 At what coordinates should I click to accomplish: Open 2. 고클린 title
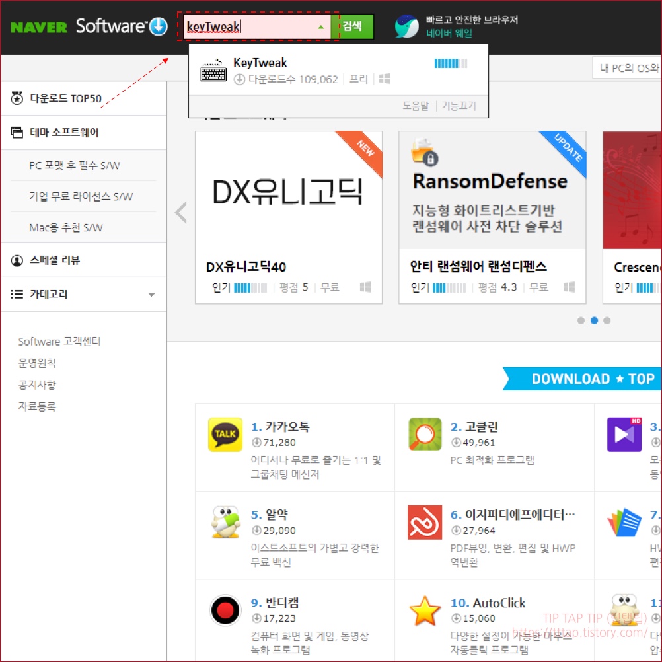tap(474, 427)
